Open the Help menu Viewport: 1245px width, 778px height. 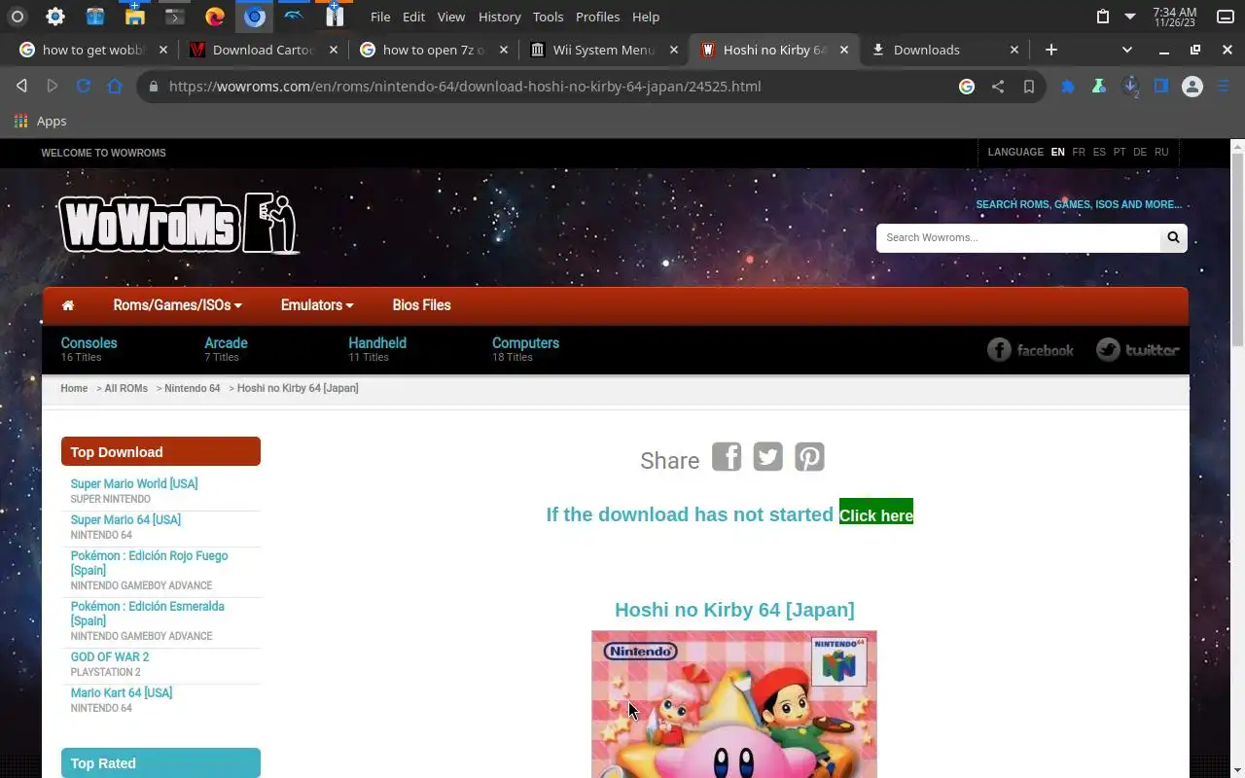[646, 17]
